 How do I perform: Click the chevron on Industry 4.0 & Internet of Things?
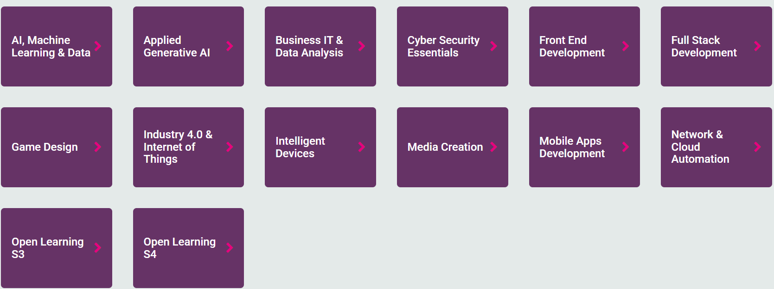[230, 147]
